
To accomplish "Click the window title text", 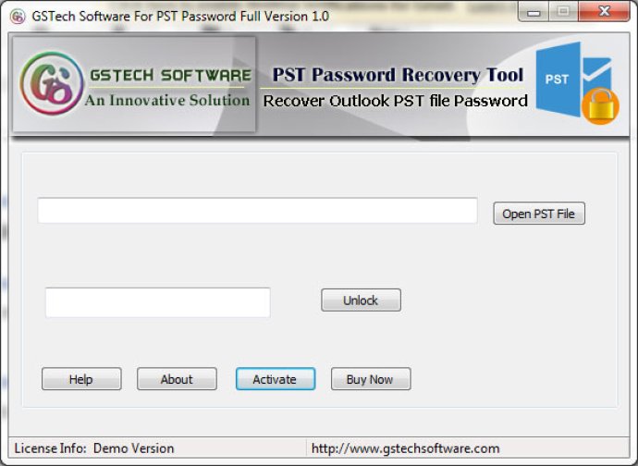I will pos(180,17).
